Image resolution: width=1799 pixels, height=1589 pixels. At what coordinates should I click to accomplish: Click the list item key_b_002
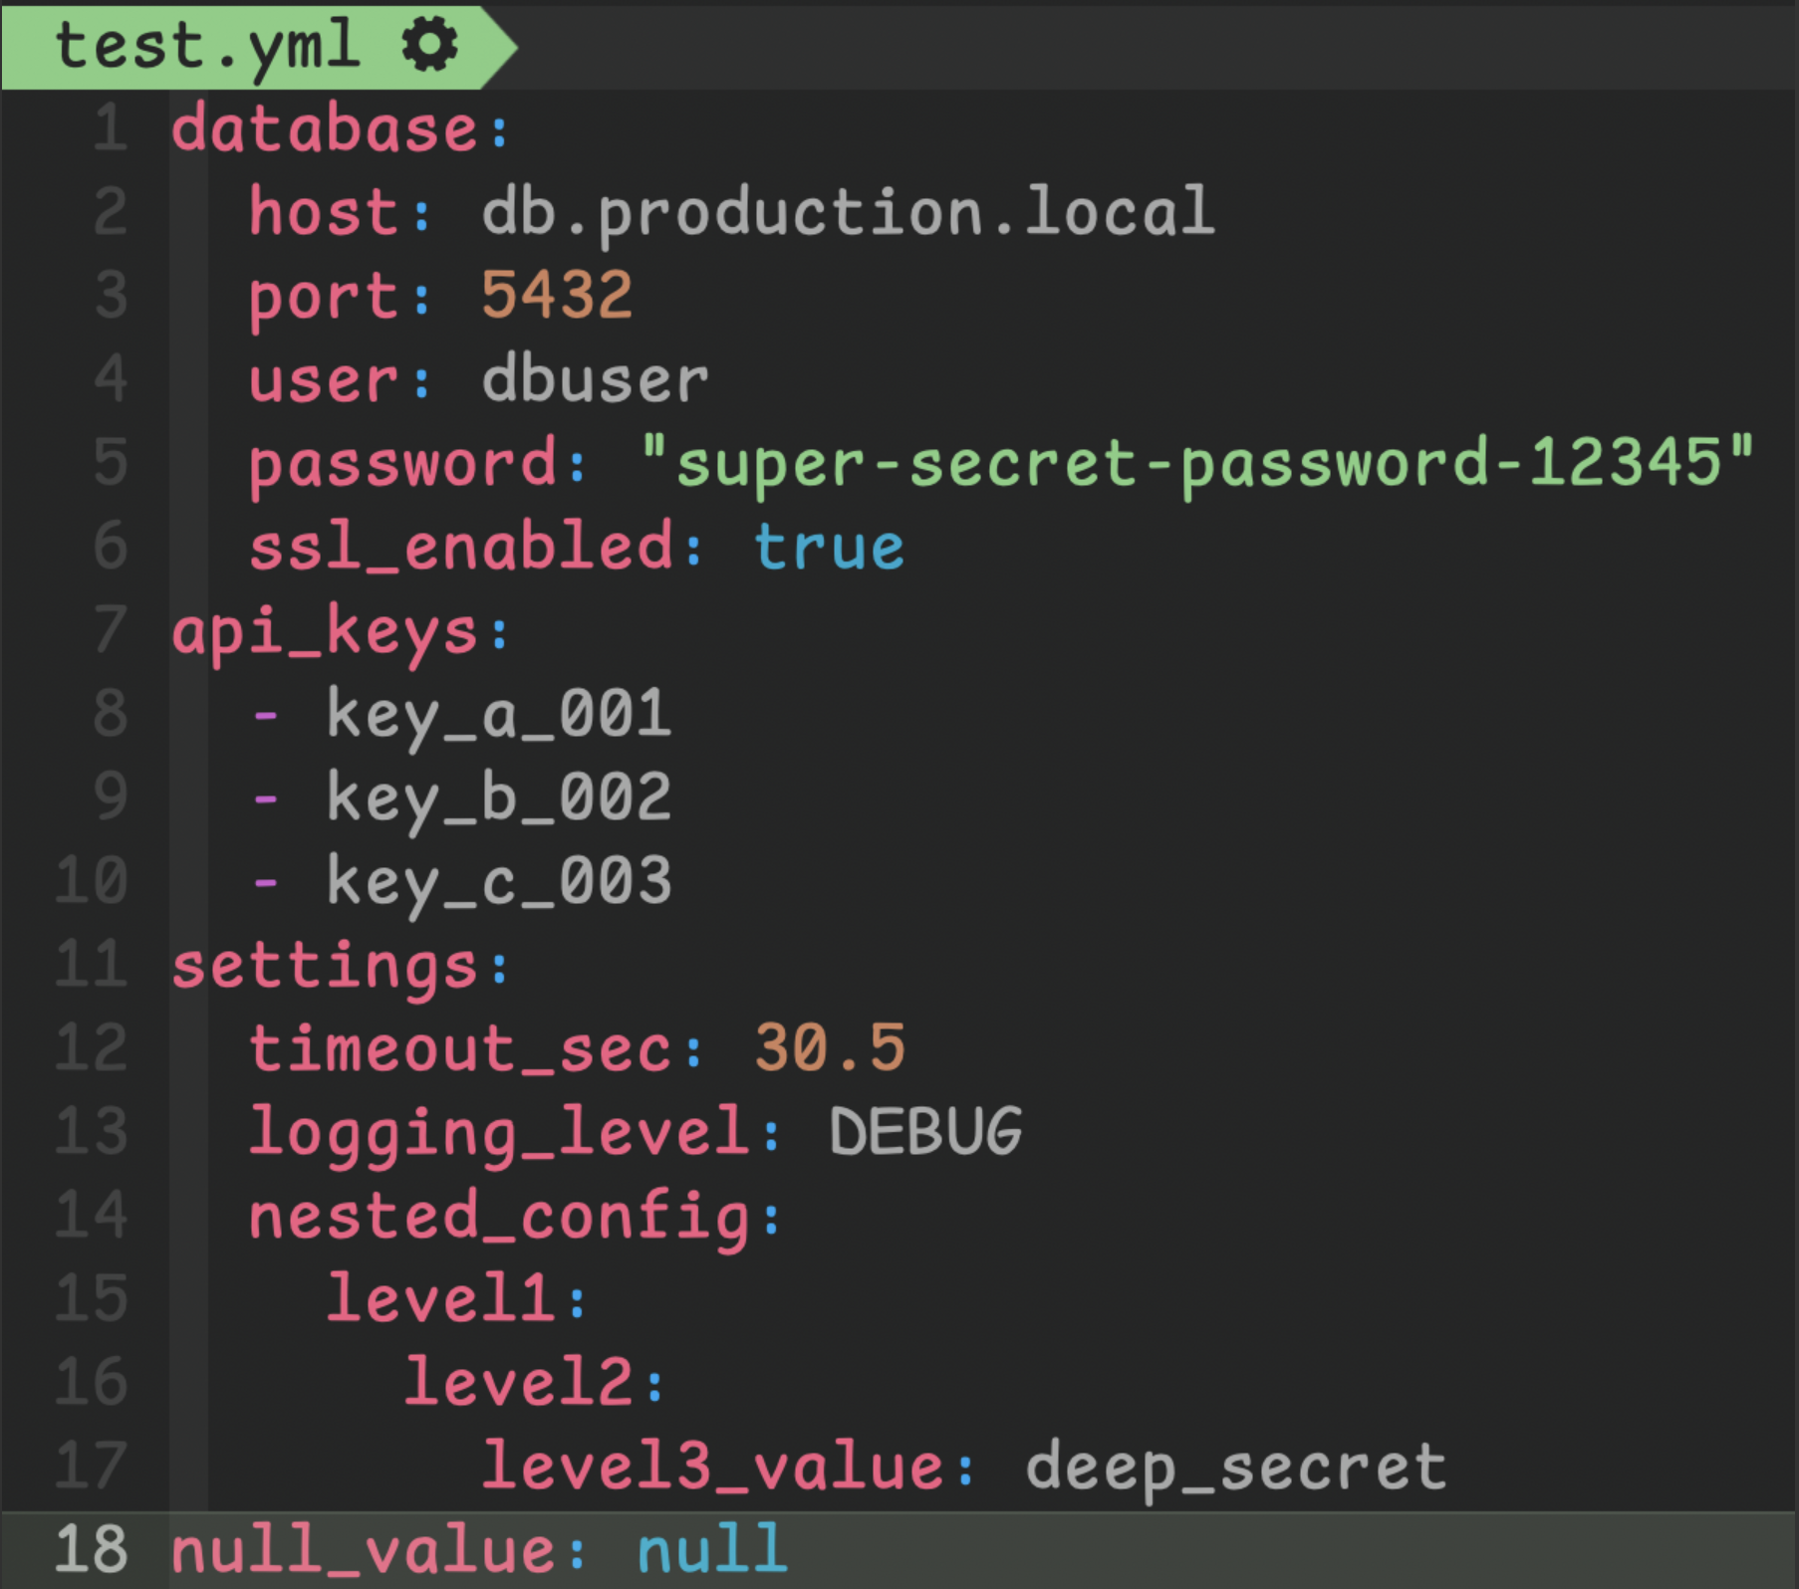coord(498,794)
